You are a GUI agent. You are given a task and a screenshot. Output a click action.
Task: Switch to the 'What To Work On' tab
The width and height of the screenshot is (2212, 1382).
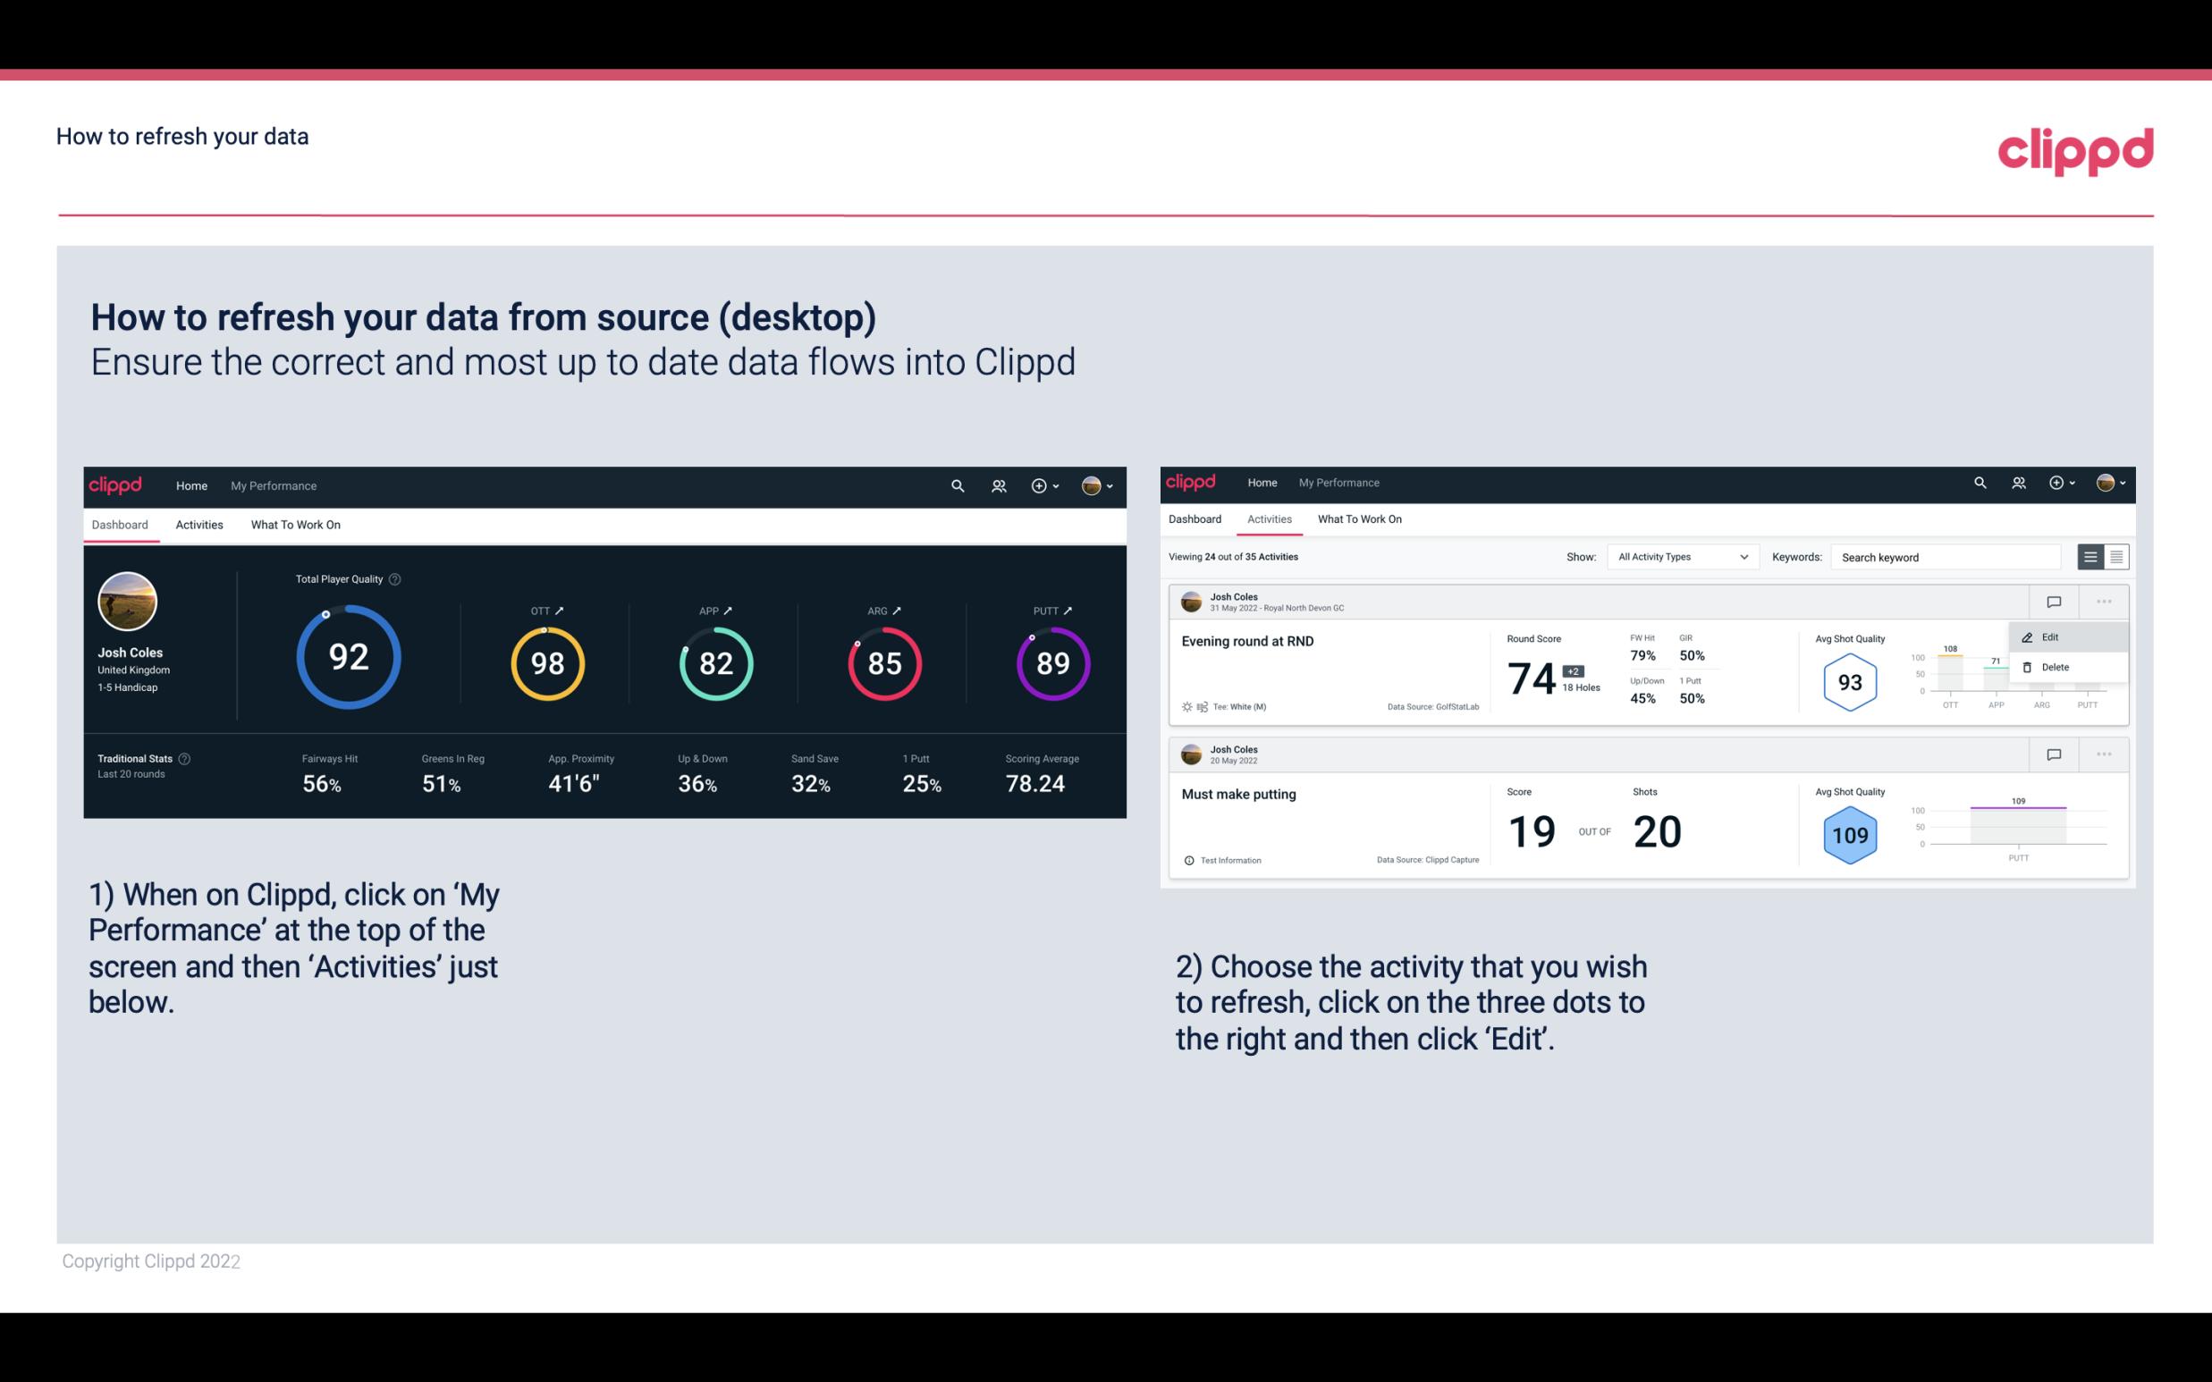pyautogui.click(x=295, y=524)
